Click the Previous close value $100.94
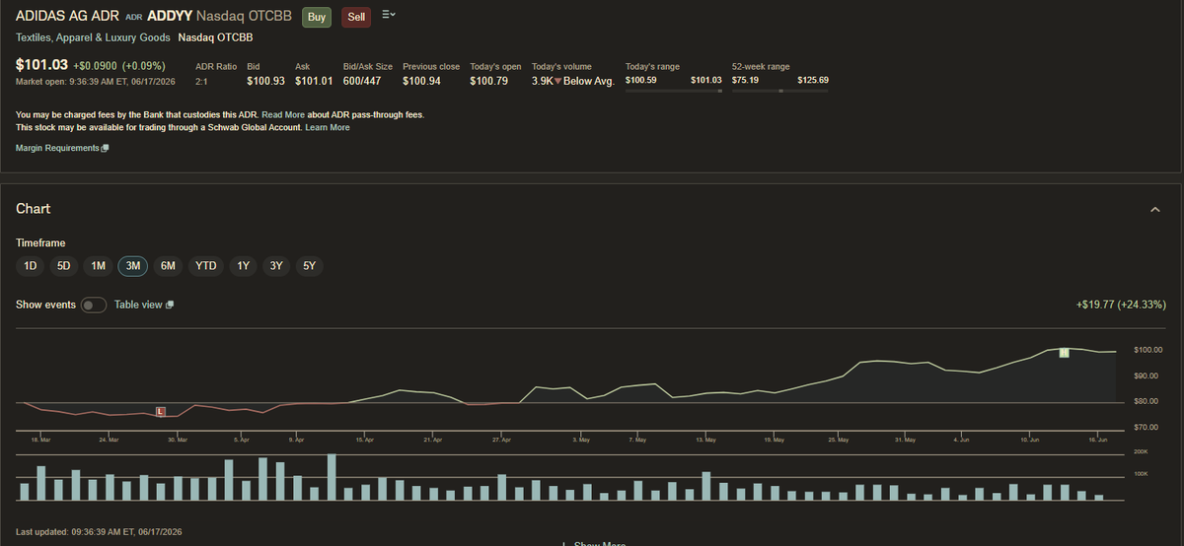Viewport: 1184px width, 546px height. 422,81
